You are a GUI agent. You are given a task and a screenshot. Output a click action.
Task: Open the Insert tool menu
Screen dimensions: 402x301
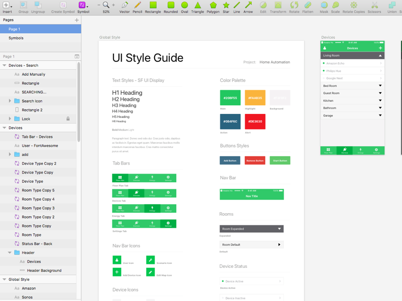coord(7,5)
